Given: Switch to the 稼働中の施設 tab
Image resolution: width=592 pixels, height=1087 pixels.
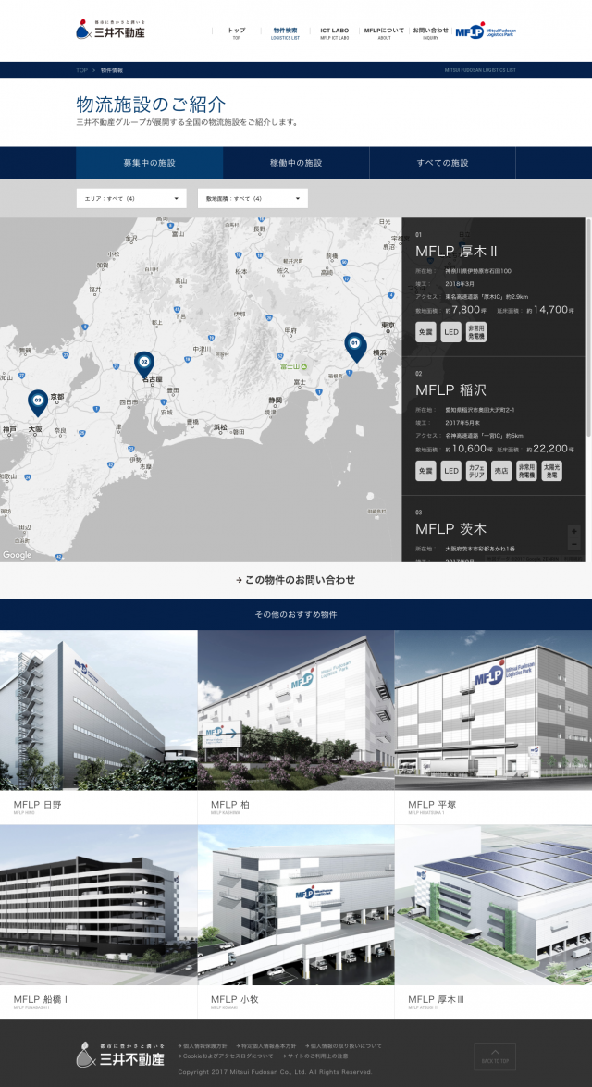Looking at the screenshot, I should point(296,163).
